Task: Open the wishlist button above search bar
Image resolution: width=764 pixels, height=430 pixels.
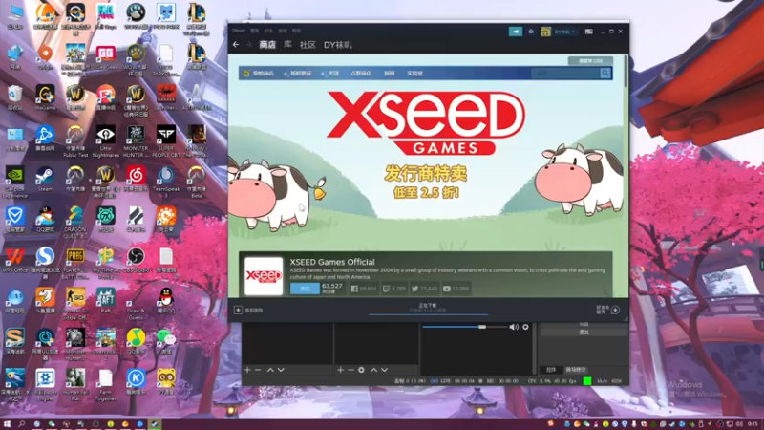Action: tap(590, 61)
